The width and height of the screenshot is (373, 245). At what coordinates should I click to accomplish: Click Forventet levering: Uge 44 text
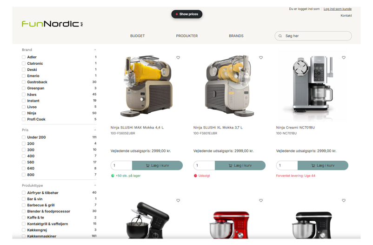(295, 176)
